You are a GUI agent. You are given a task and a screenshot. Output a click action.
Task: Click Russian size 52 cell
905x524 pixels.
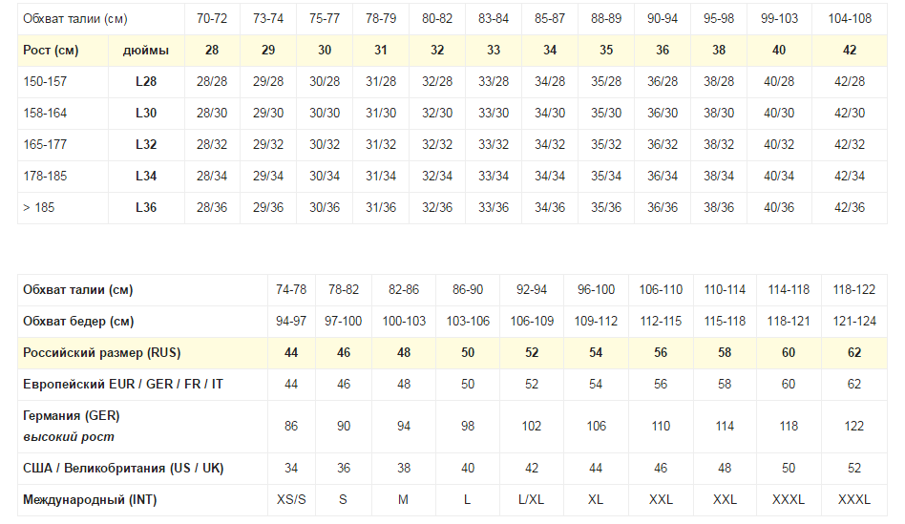click(532, 352)
